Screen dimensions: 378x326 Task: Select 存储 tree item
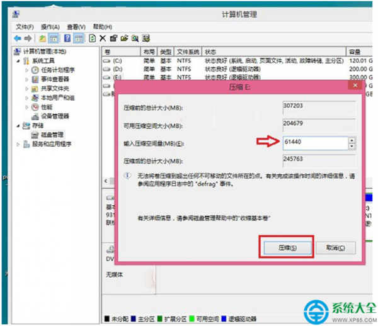[38, 125]
